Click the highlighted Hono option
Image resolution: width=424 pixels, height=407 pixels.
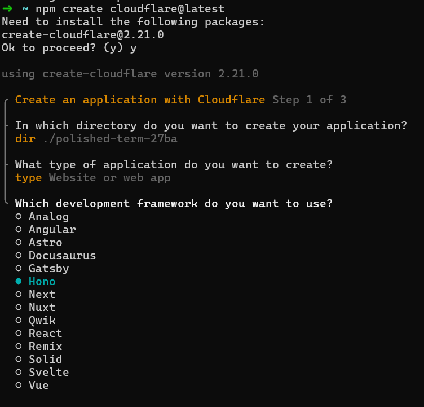coord(42,282)
